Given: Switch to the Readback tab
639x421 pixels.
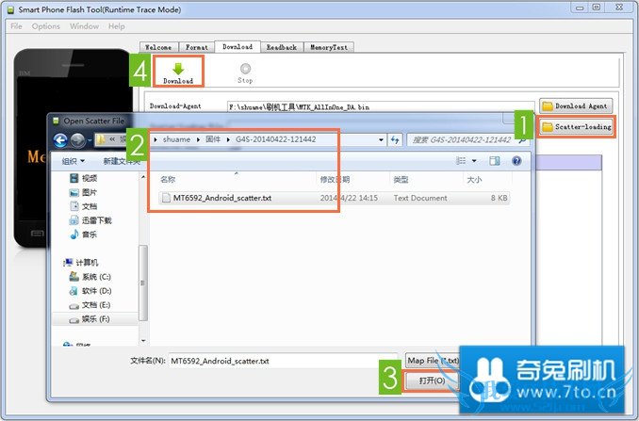Looking at the screenshot, I should (282, 47).
